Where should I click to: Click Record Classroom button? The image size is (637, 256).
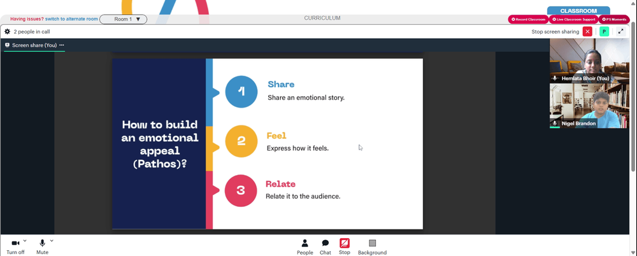[x=528, y=19]
